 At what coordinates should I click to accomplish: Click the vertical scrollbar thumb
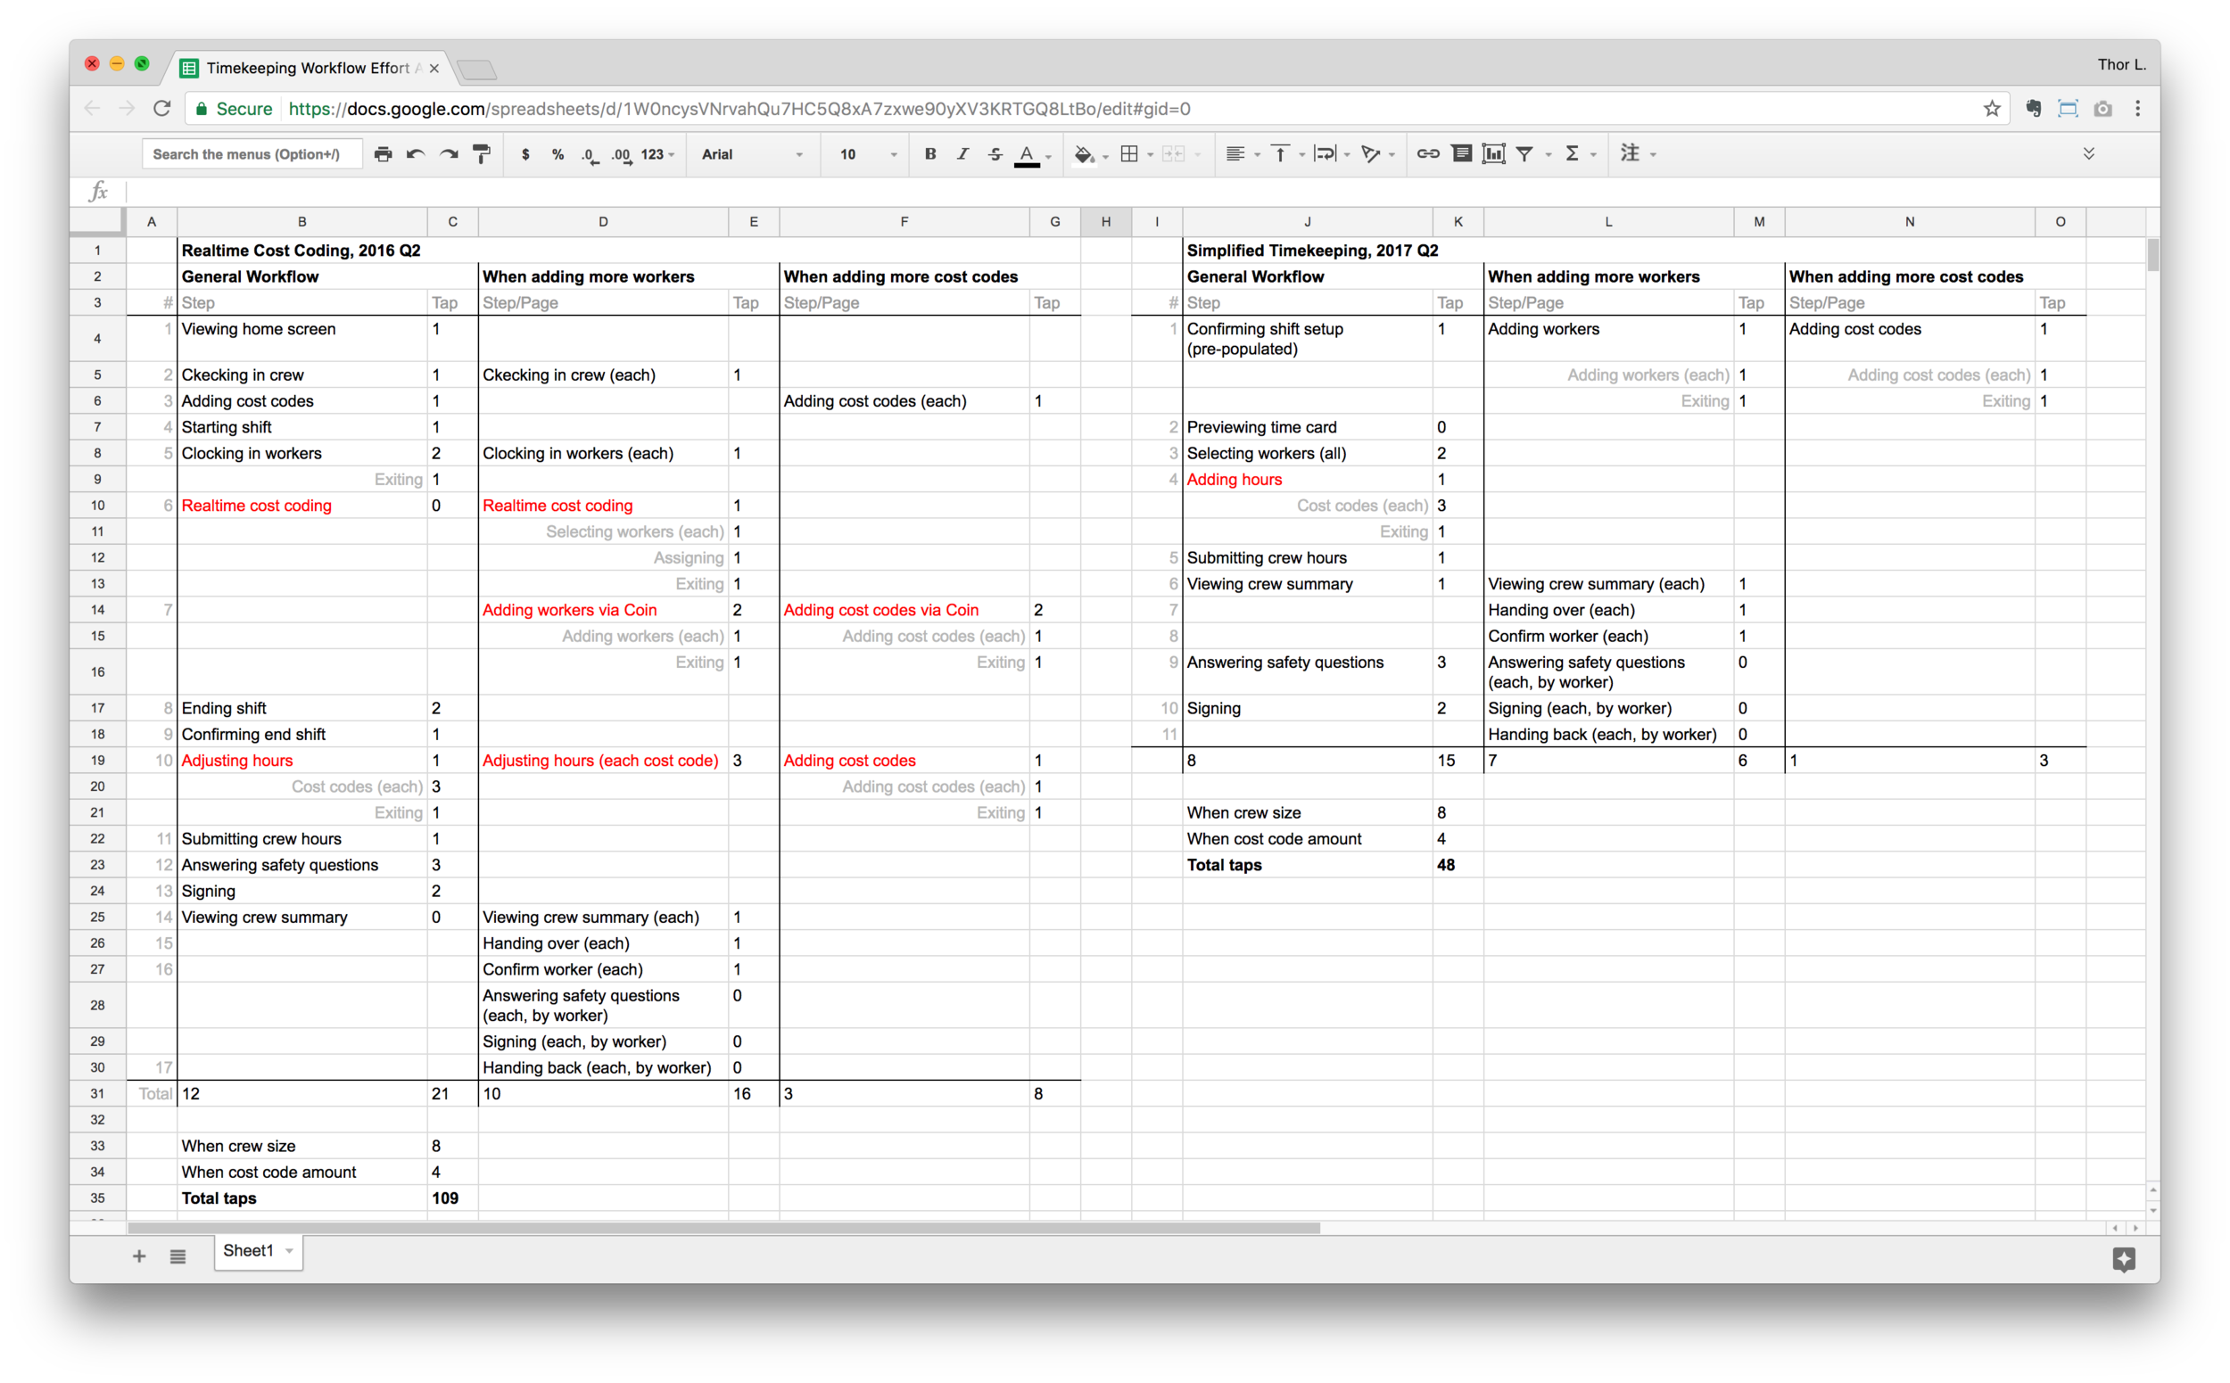coord(2152,254)
